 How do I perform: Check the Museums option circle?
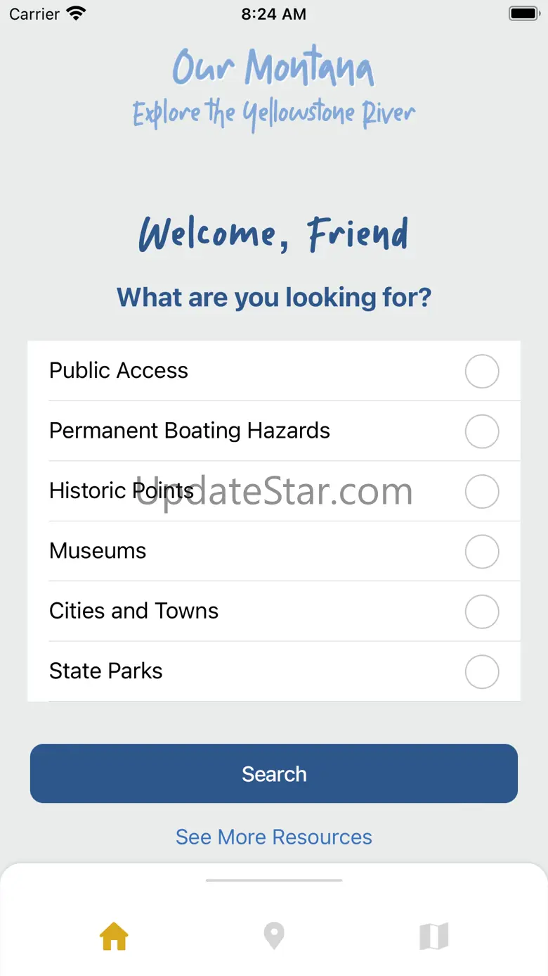[482, 551]
